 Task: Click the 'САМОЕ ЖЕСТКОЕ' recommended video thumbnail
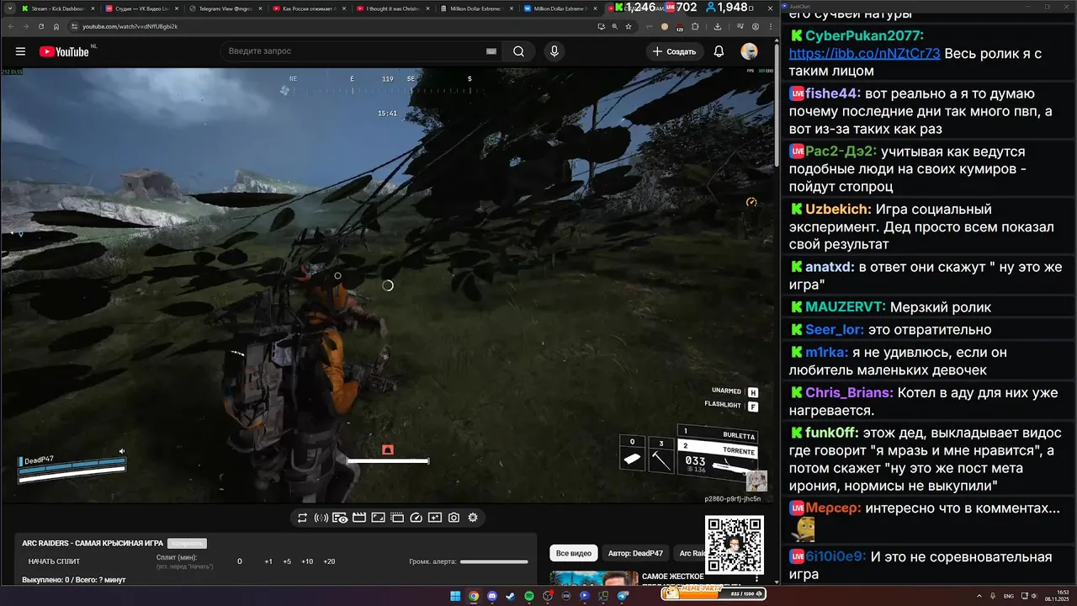coord(594,579)
